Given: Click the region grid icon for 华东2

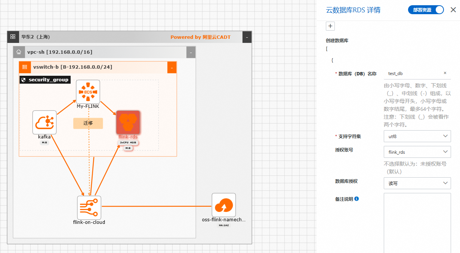Looking at the screenshot, I should tap(13, 37).
